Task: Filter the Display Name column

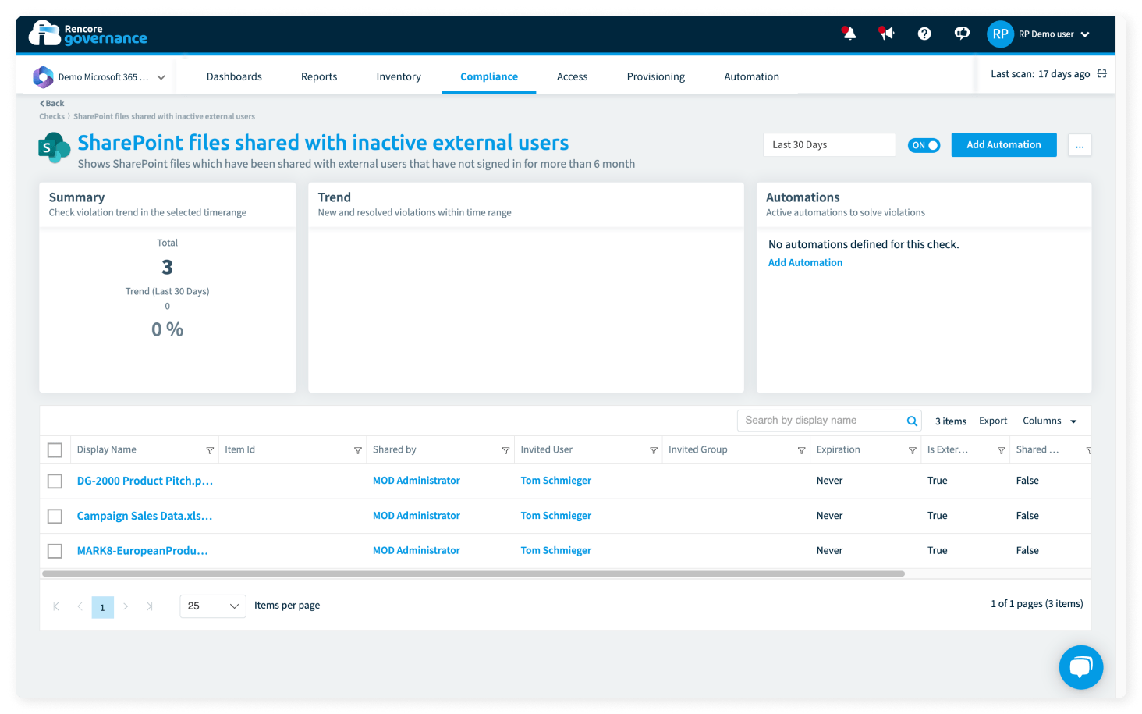Action: click(x=210, y=450)
